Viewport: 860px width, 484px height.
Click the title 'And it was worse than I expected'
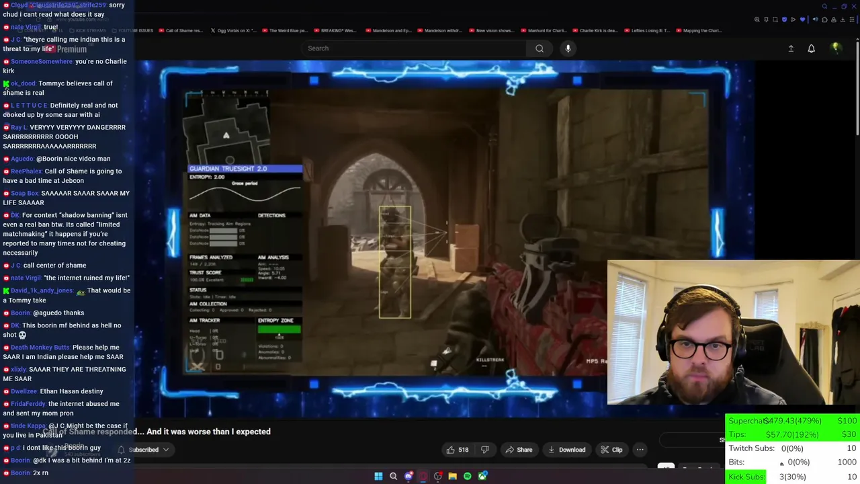pos(208,432)
